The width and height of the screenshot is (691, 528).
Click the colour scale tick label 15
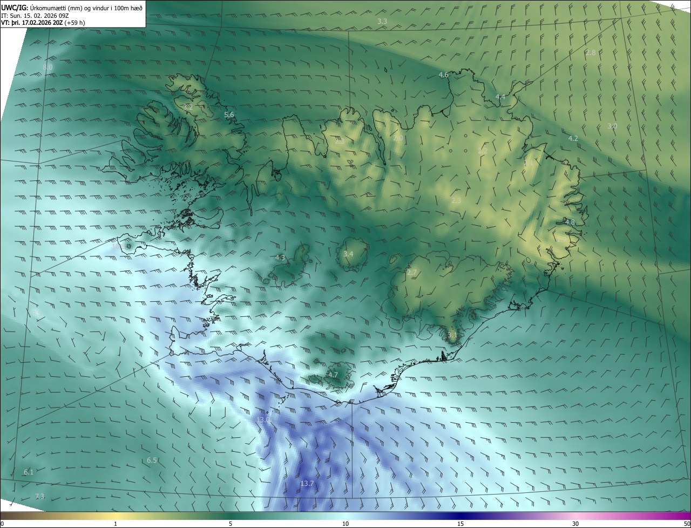(460, 524)
